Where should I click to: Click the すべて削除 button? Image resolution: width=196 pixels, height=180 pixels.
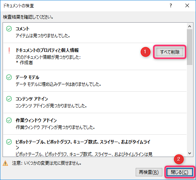click(x=170, y=52)
